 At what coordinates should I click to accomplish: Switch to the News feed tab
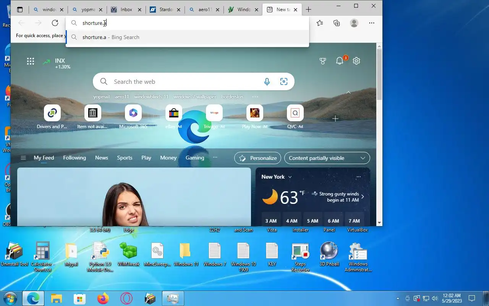(102, 158)
